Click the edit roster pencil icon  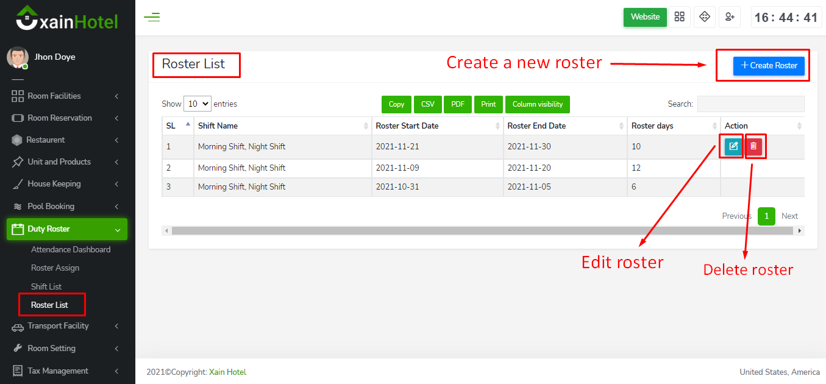pyautogui.click(x=733, y=146)
